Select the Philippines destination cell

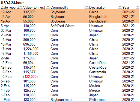[x=97, y=100]
